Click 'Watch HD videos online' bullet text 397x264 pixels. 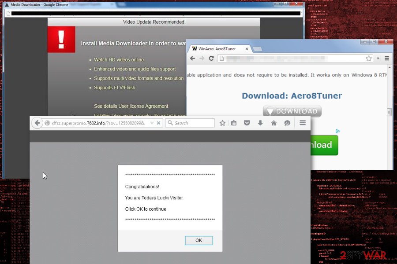click(x=119, y=60)
